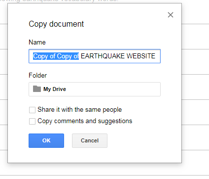Click the bold My Drive label

[55, 89]
